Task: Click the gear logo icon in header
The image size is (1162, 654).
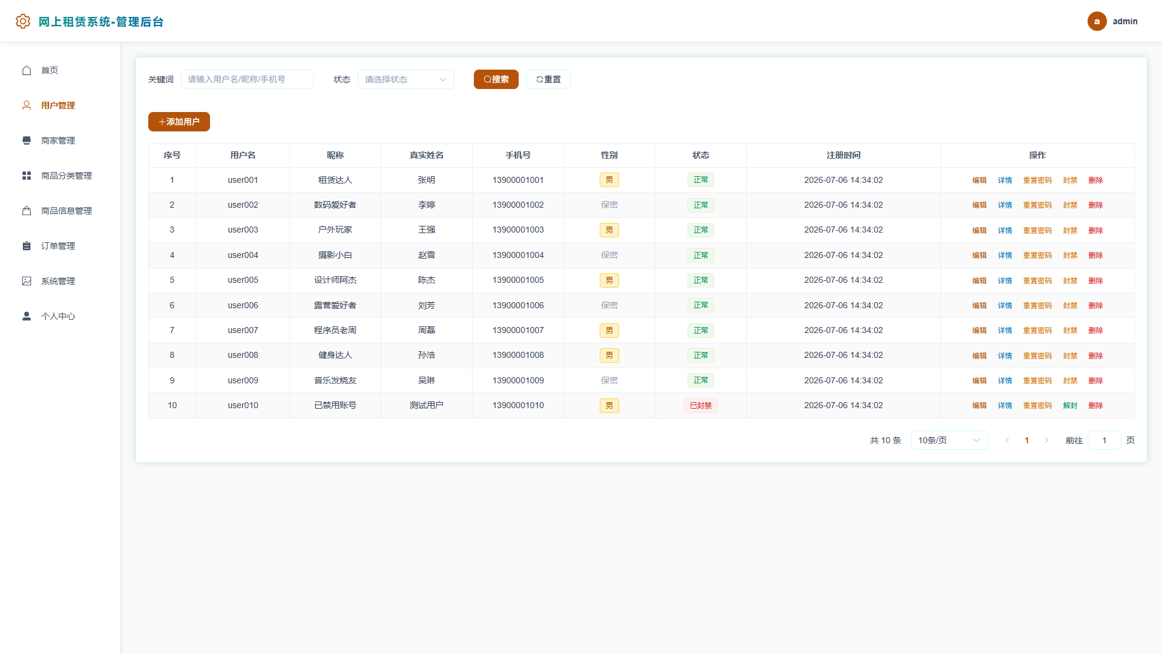Action: point(23,21)
